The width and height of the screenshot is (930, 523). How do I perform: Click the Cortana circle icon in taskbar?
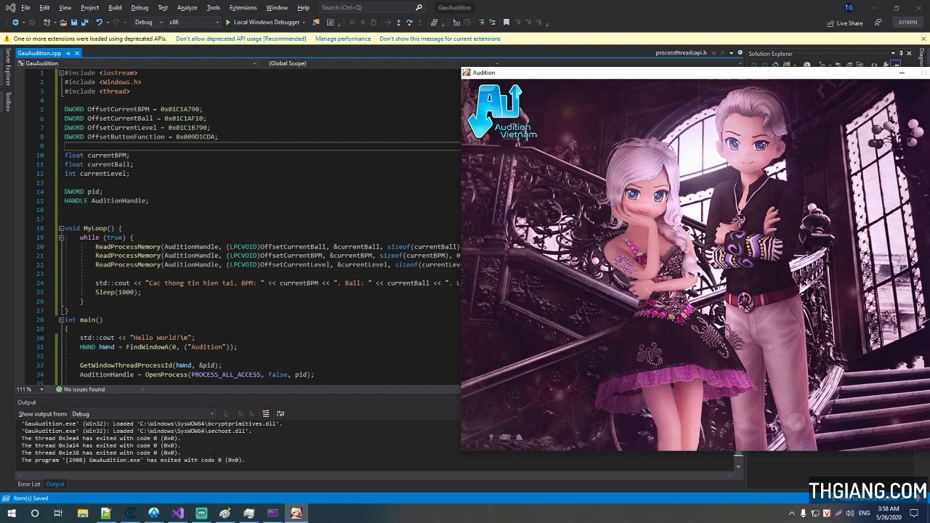coord(35,514)
